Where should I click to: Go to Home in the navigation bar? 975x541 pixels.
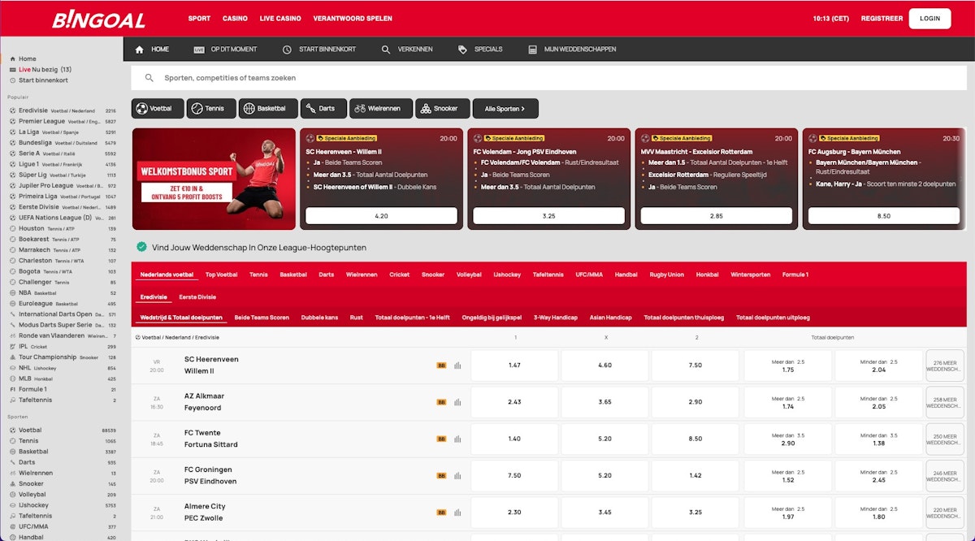152,50
